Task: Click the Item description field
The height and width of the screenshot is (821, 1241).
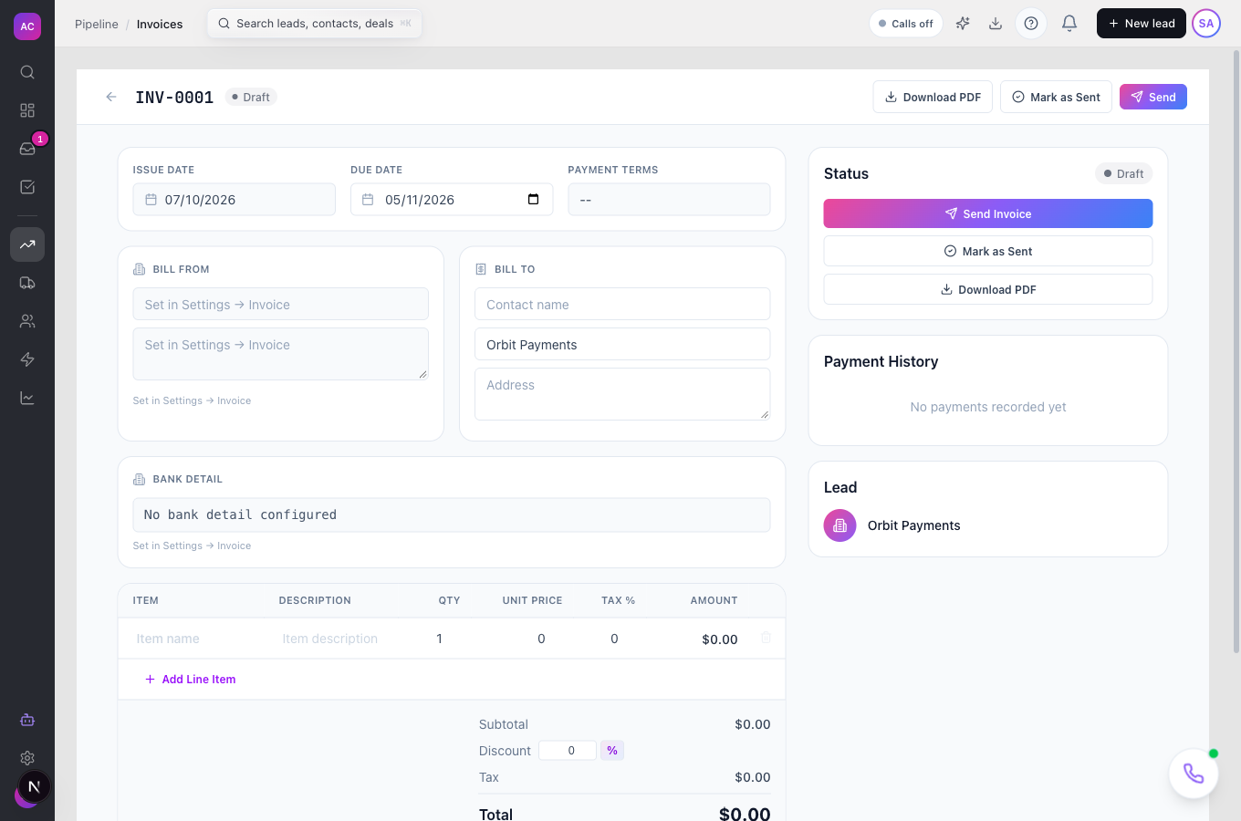Action: 347,639
